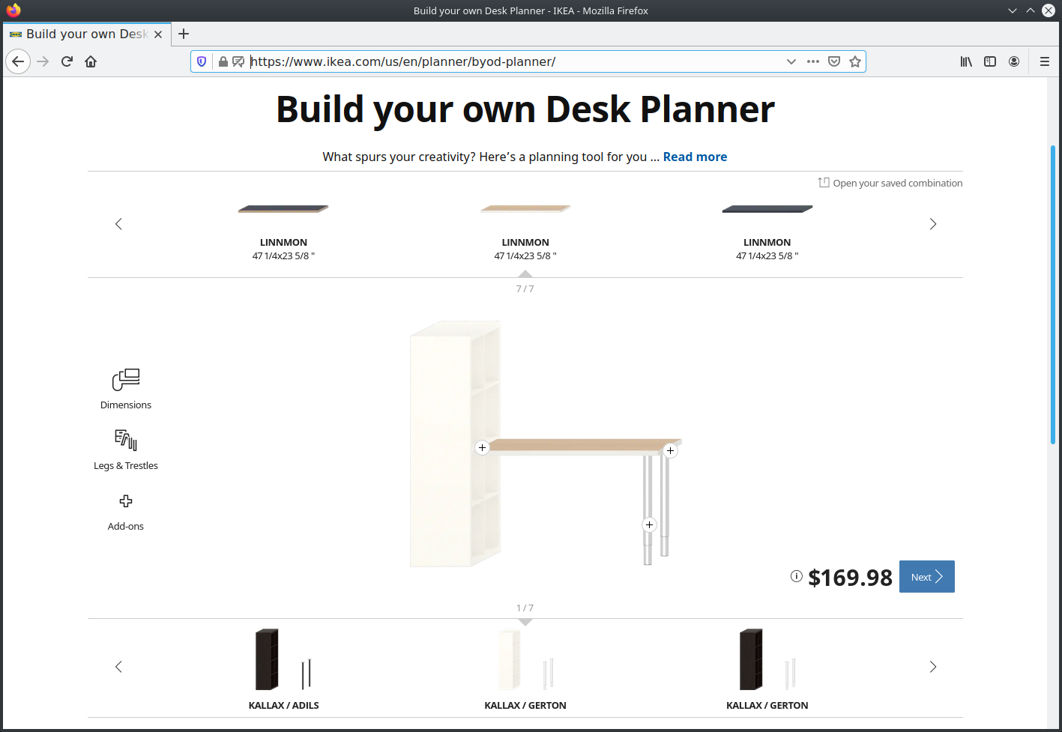Click the browser forward arrow
The height and width of the screenshot is (732, 1062).
pos(43,61)
